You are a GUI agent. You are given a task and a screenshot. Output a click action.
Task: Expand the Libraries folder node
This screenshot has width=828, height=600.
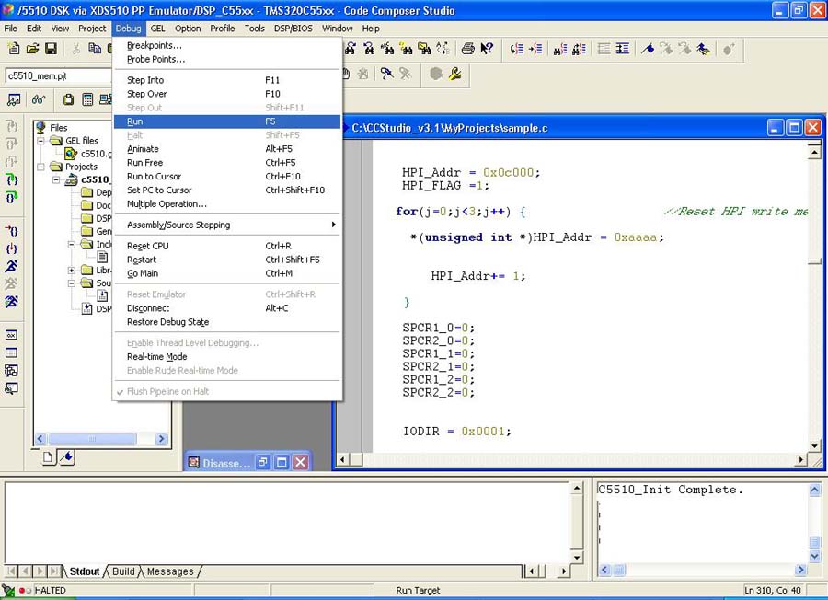coord(72,270)
